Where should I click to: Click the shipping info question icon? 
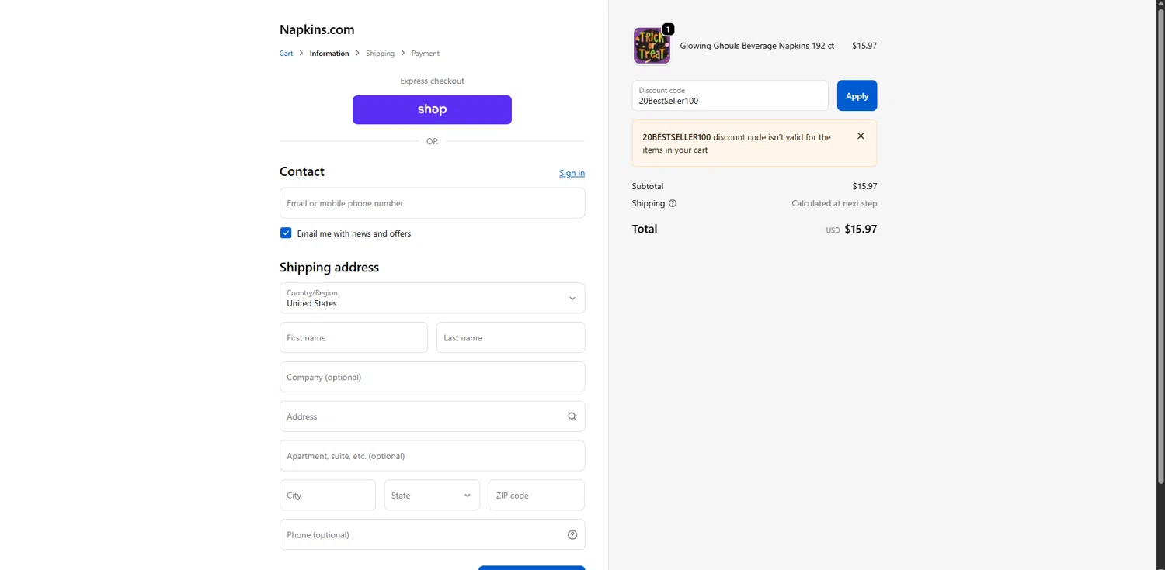673,203
